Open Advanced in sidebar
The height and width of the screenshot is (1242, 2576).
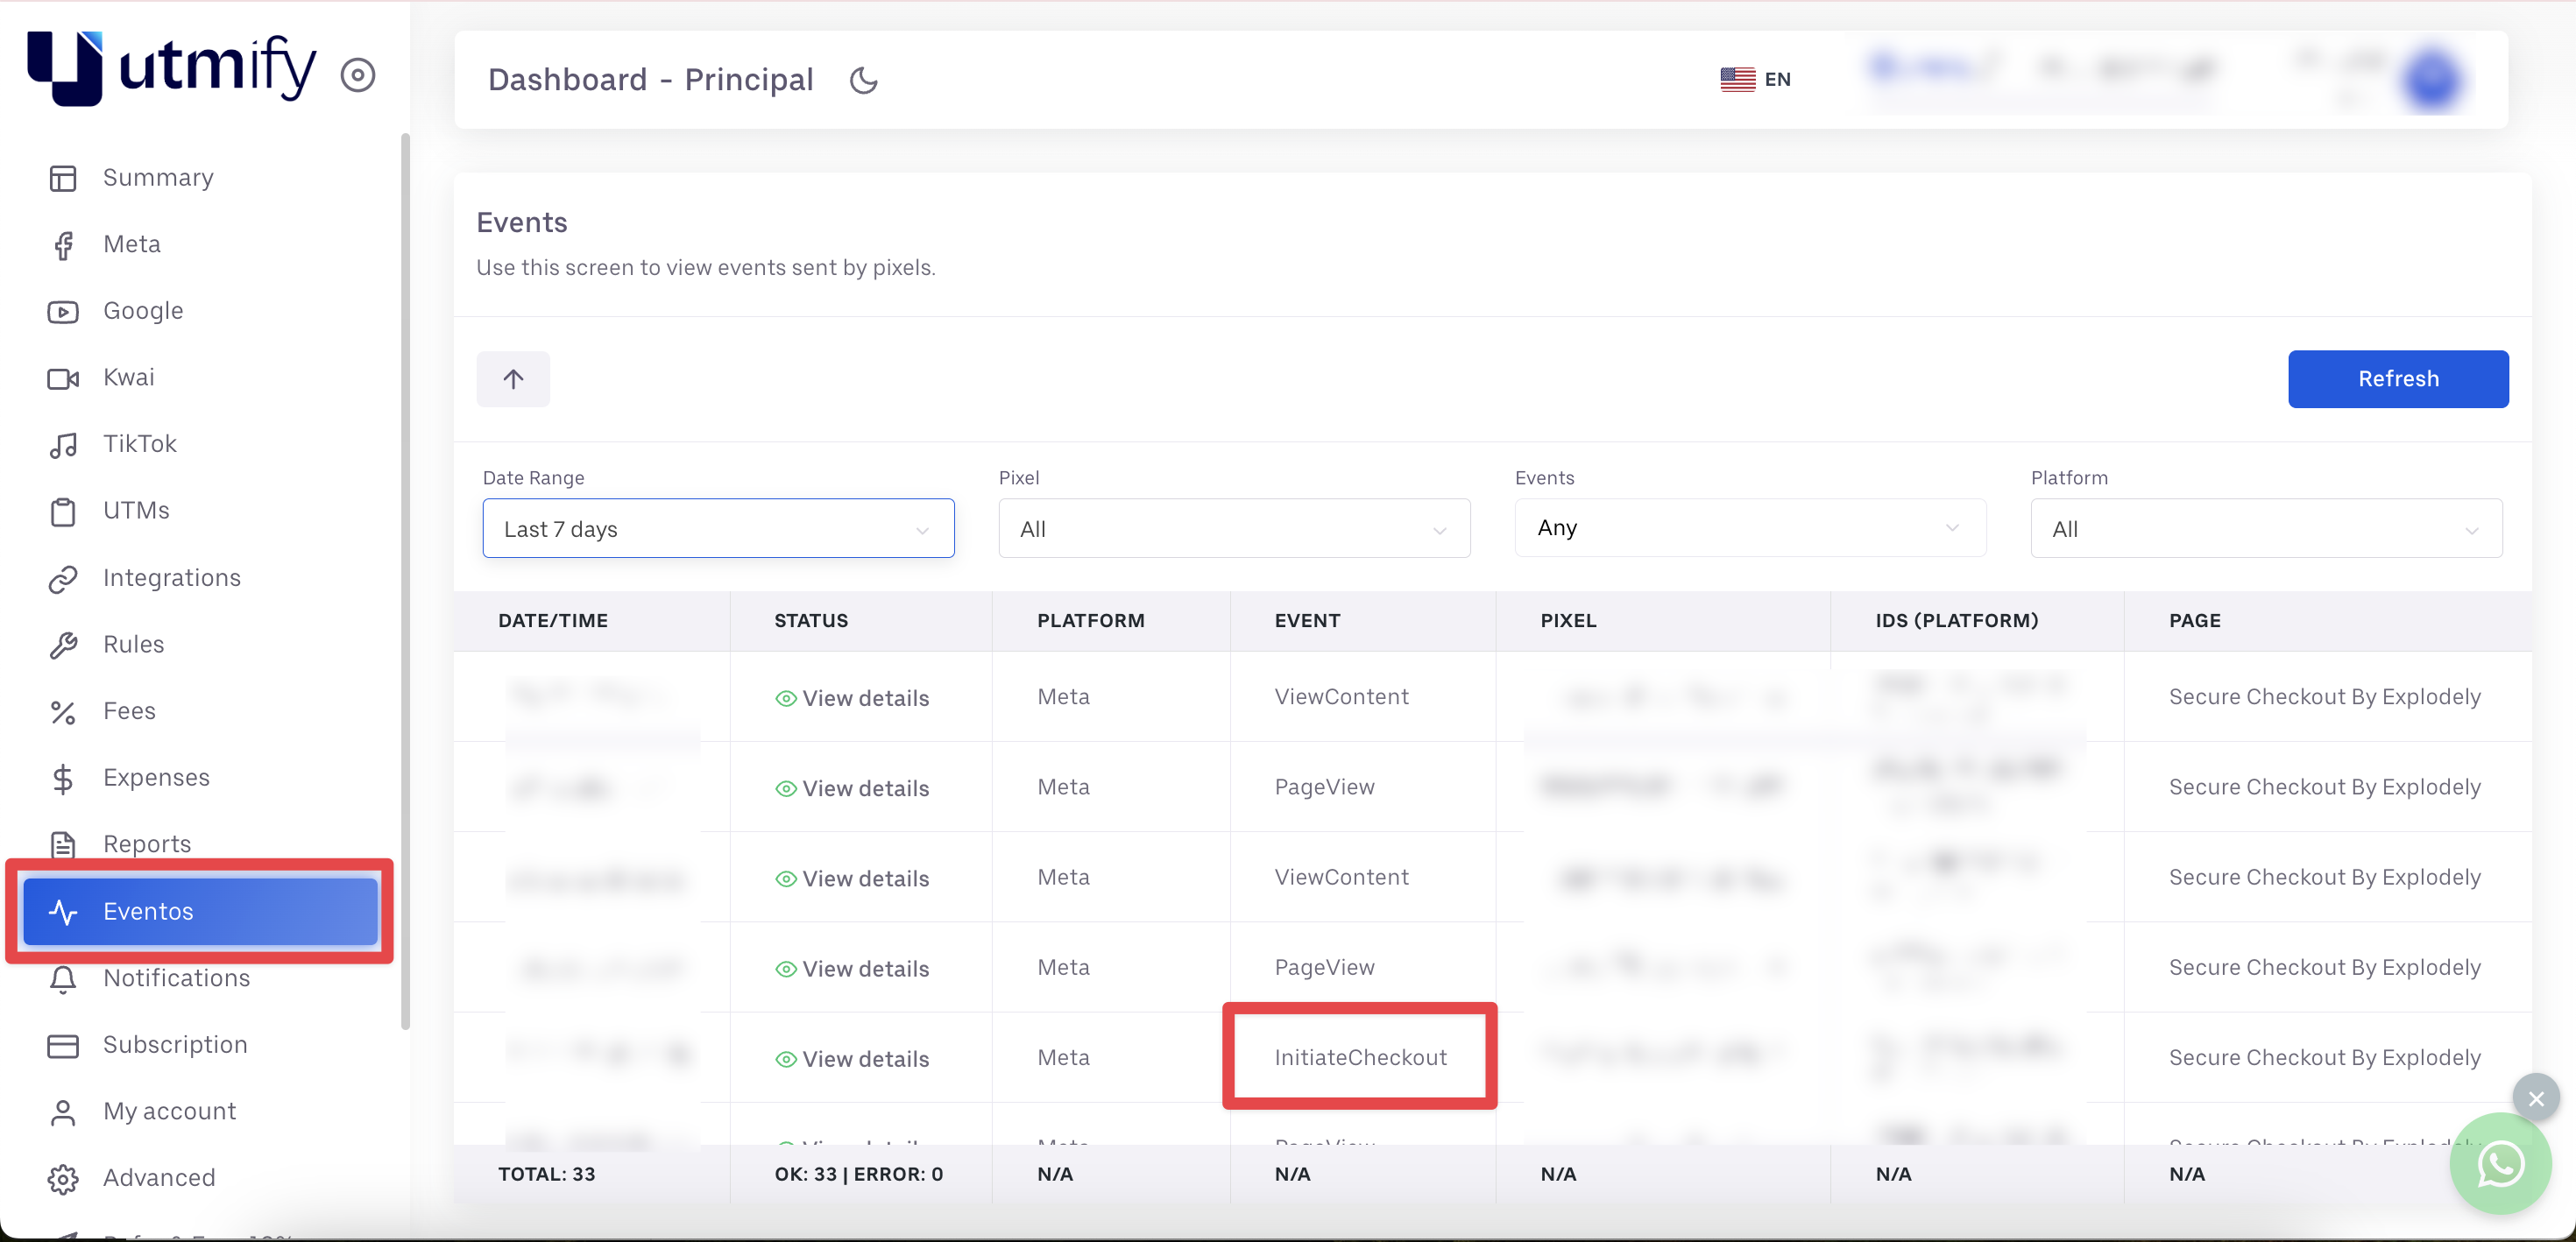click(159, 1179)
